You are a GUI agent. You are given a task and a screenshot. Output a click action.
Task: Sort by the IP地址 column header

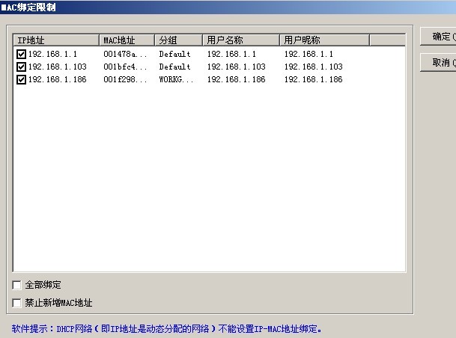coord(56,40)
